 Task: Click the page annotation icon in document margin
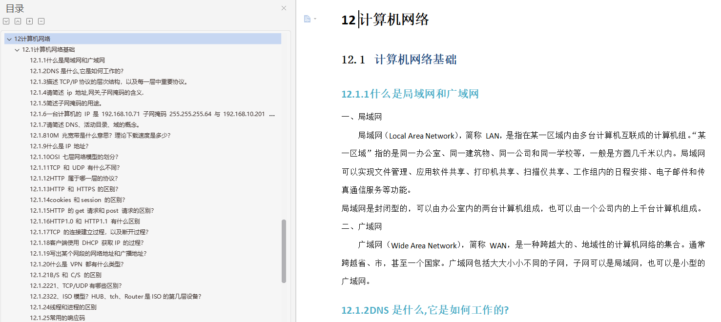[x=307, y=19]
